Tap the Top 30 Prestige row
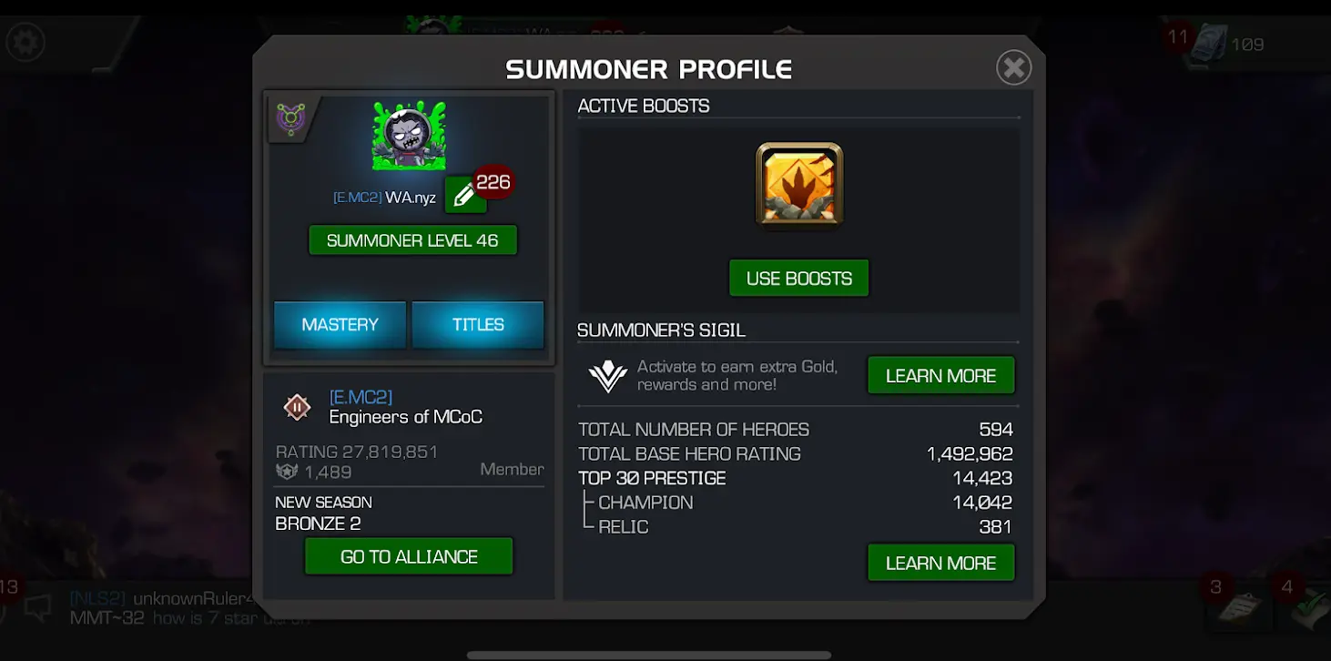Image resolution: width=1331 pixels, height=661 pixels. (796, 478)
